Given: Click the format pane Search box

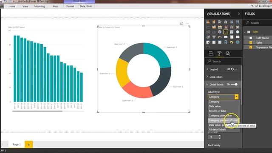Looking at the screenshot, I should pyautogui.click(x=223, y=61).
